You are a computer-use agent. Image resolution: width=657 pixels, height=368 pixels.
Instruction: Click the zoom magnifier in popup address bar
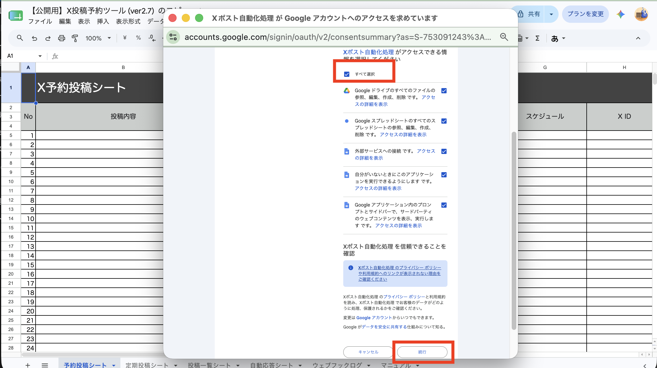point(504,37)
